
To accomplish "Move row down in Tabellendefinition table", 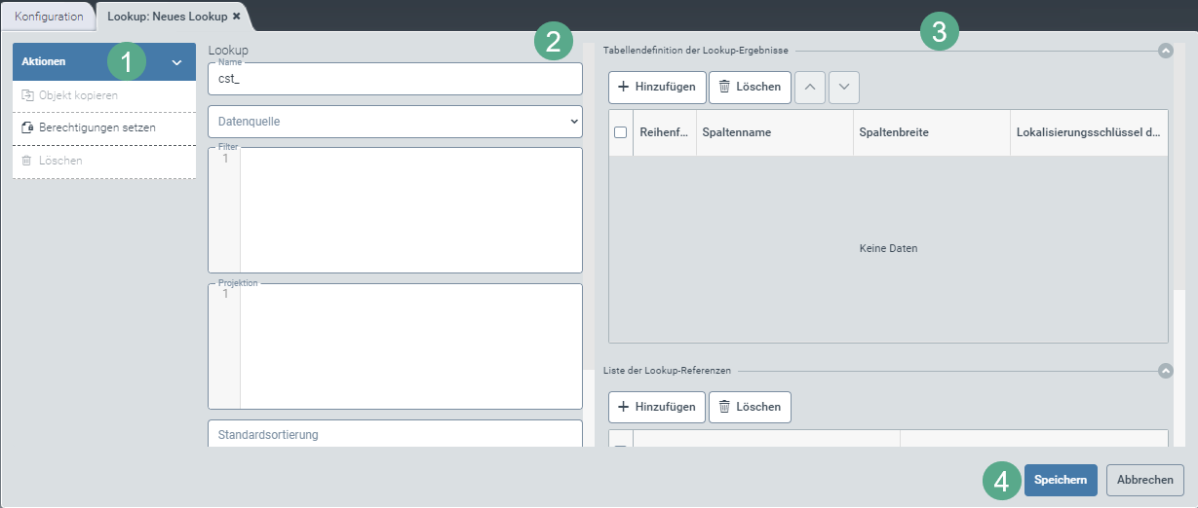I will click(x=844, y=87).
